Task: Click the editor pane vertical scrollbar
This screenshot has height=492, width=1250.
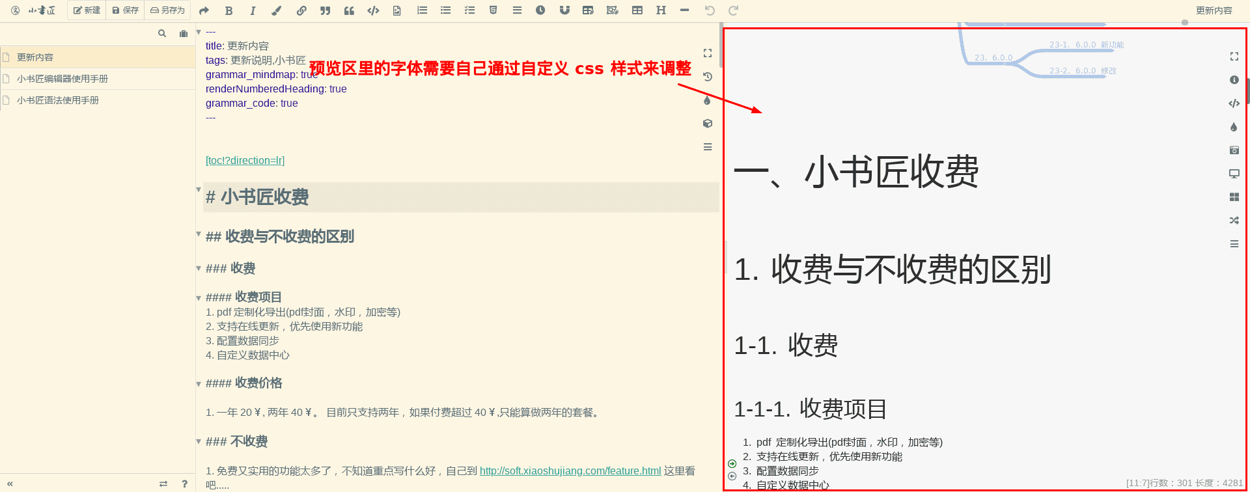Action: [x=721, y=46]
